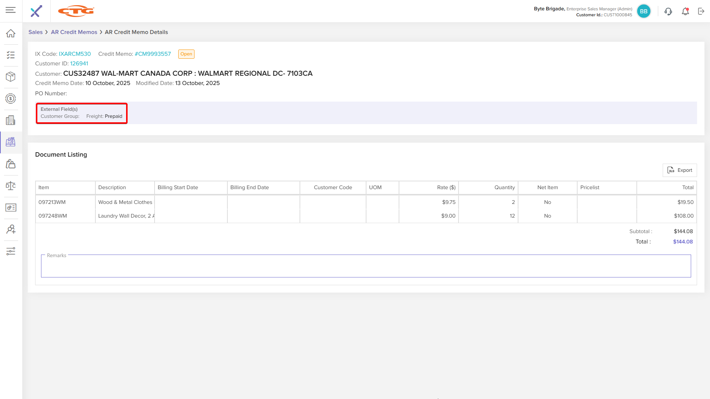Click the support headset icon
This screenshot has width=710, height=399.
pos(668,11)
